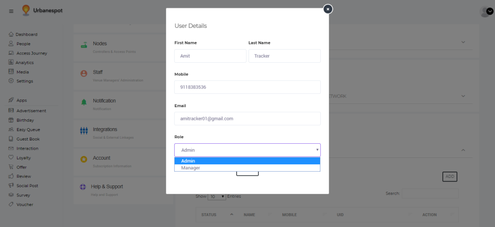Click the Advertisement icon in sidebar

pos(11,111)
